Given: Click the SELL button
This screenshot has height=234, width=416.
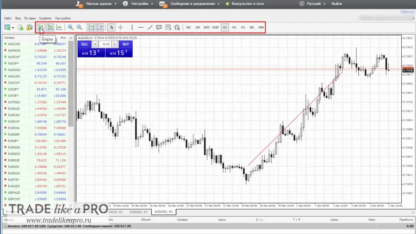Looking at the screenshot, I should [x=84, y=44].
